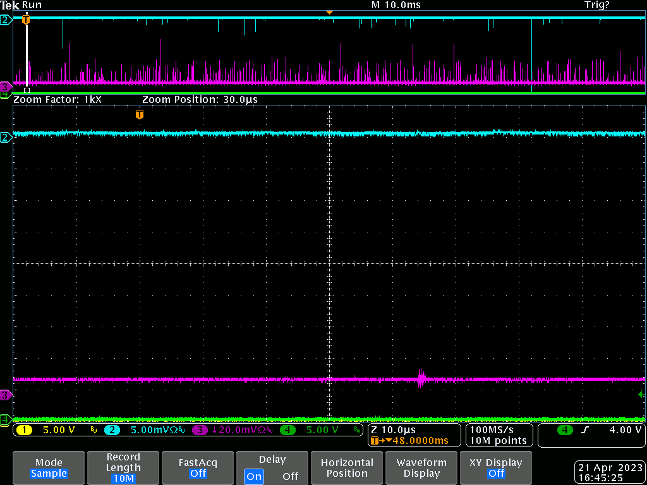Open the Horizontal Position menu
This screenshot has width=647, height=485.
pyautogui.click(x=347, y=468)
